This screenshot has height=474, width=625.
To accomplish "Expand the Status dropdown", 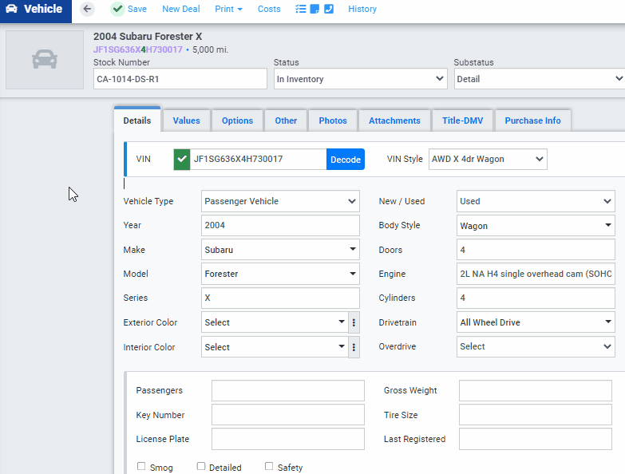I will 360,79.
